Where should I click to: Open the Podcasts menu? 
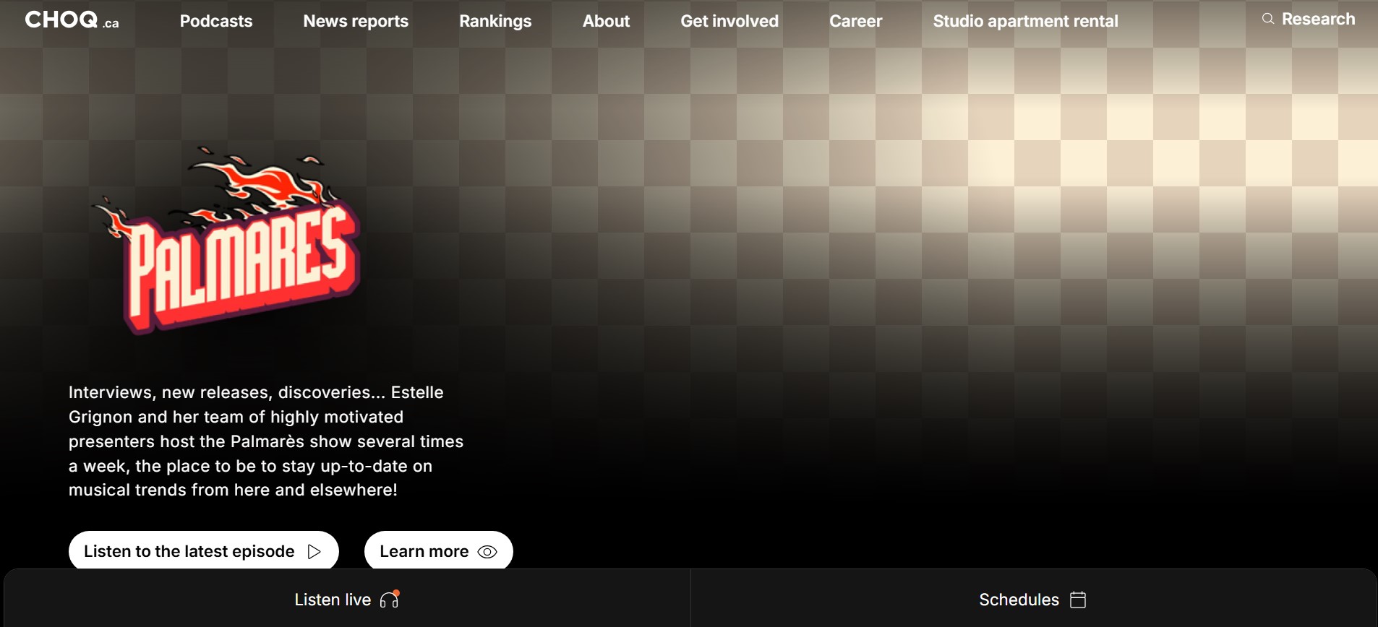(x=216, y=21)
